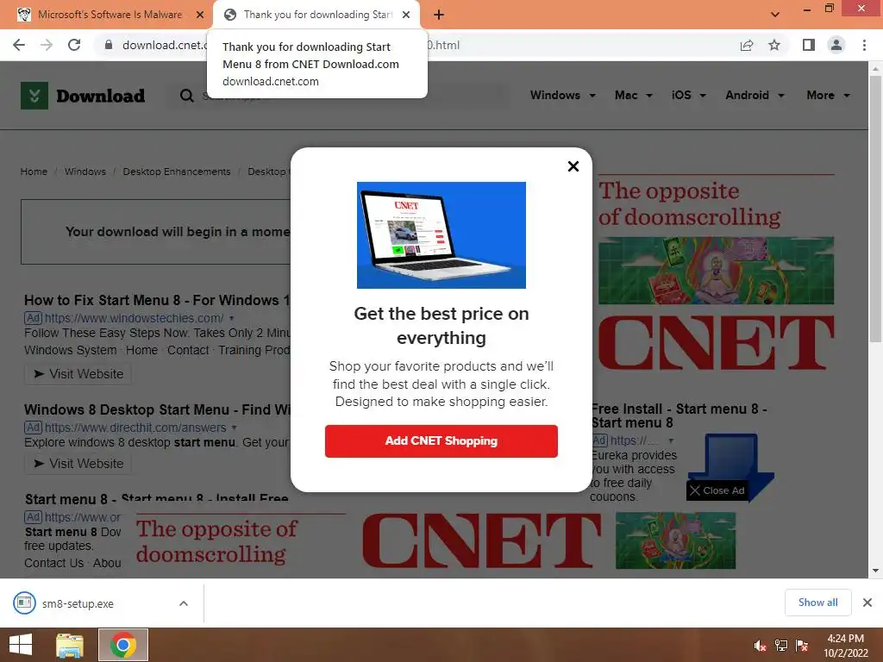Open the Action Center flag tray icon

[x=802, y=646]
